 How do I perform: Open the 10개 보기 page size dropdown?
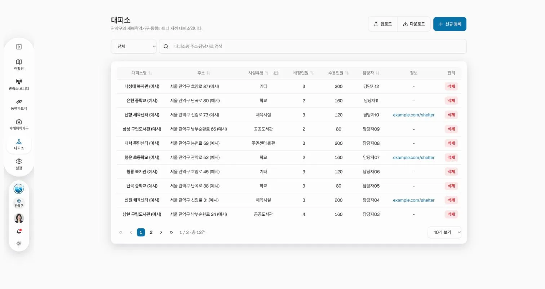click(444, 232)
